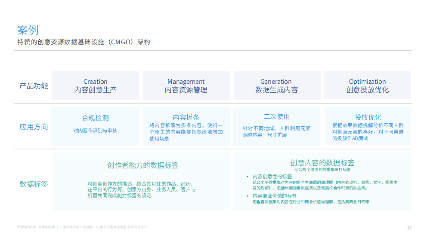Viewport: 427px width, 238px height.
Task: Click the 应用方向 row label
Action: pos(34,127)
